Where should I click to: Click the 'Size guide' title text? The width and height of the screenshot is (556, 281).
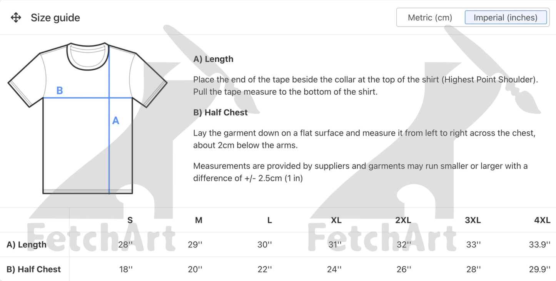click(55, 18)
